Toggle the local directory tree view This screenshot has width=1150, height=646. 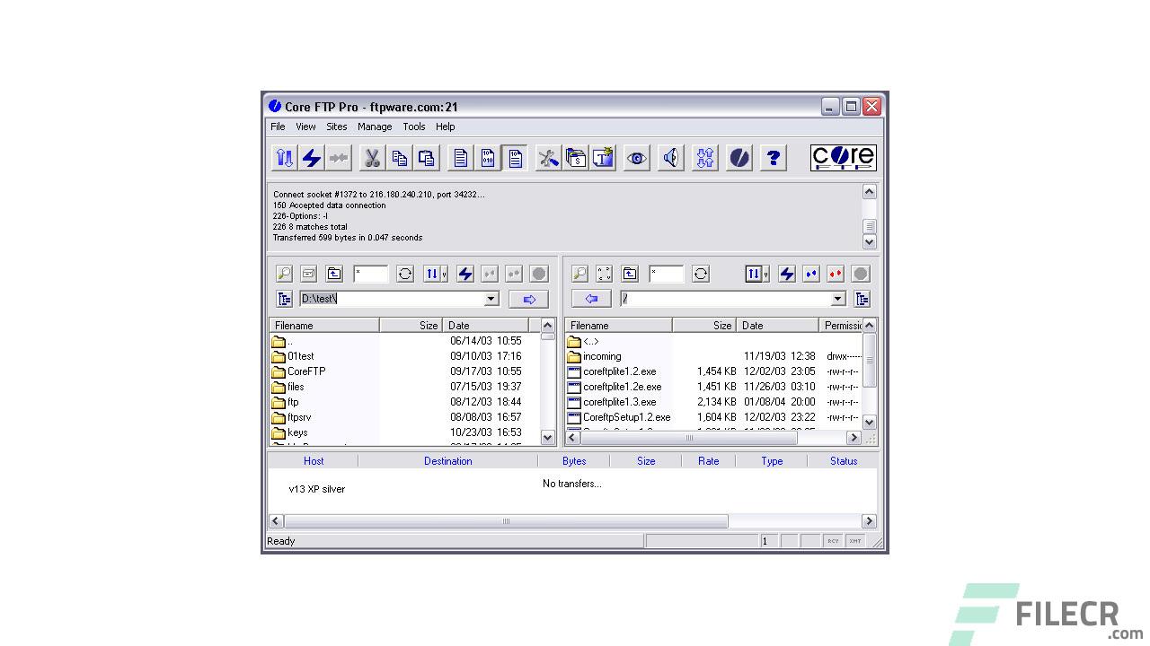pos(285,299)
